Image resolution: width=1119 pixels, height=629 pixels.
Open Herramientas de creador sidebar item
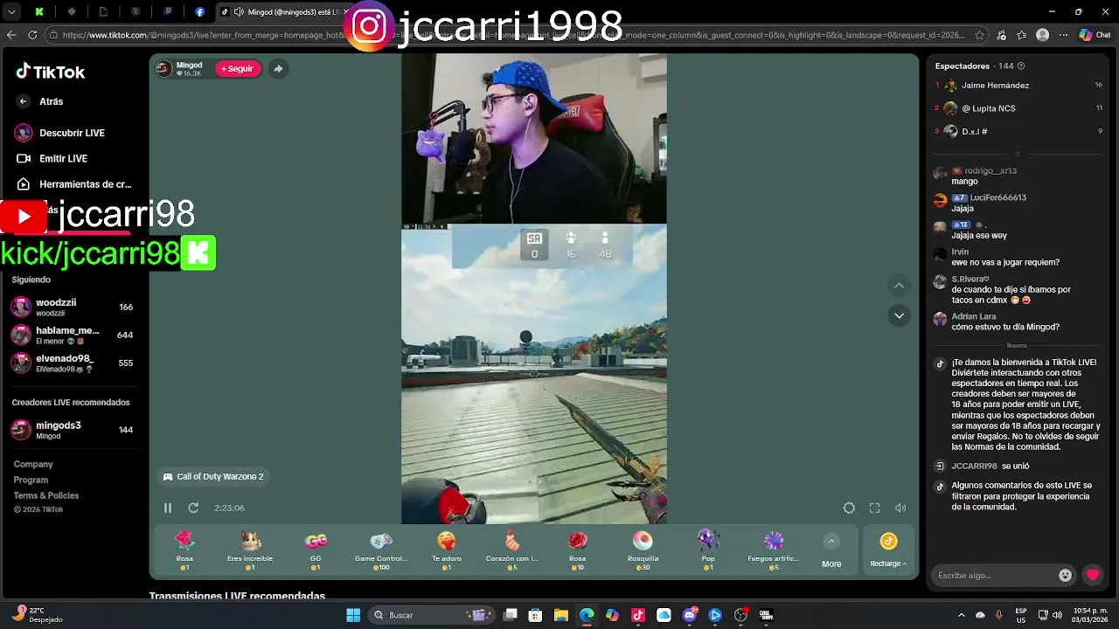73,184
